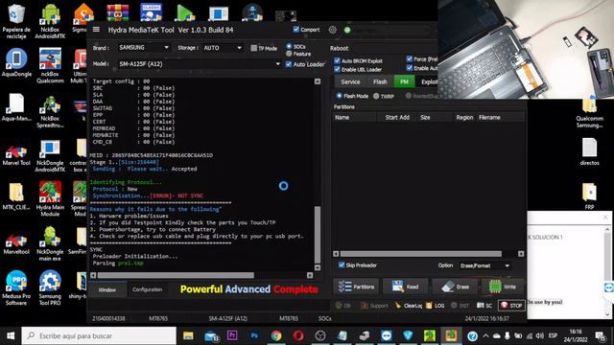Take a screenshot with SC button
Image resolution: width=614 pixels, height=345 pixels.
[x=484, y=306]
